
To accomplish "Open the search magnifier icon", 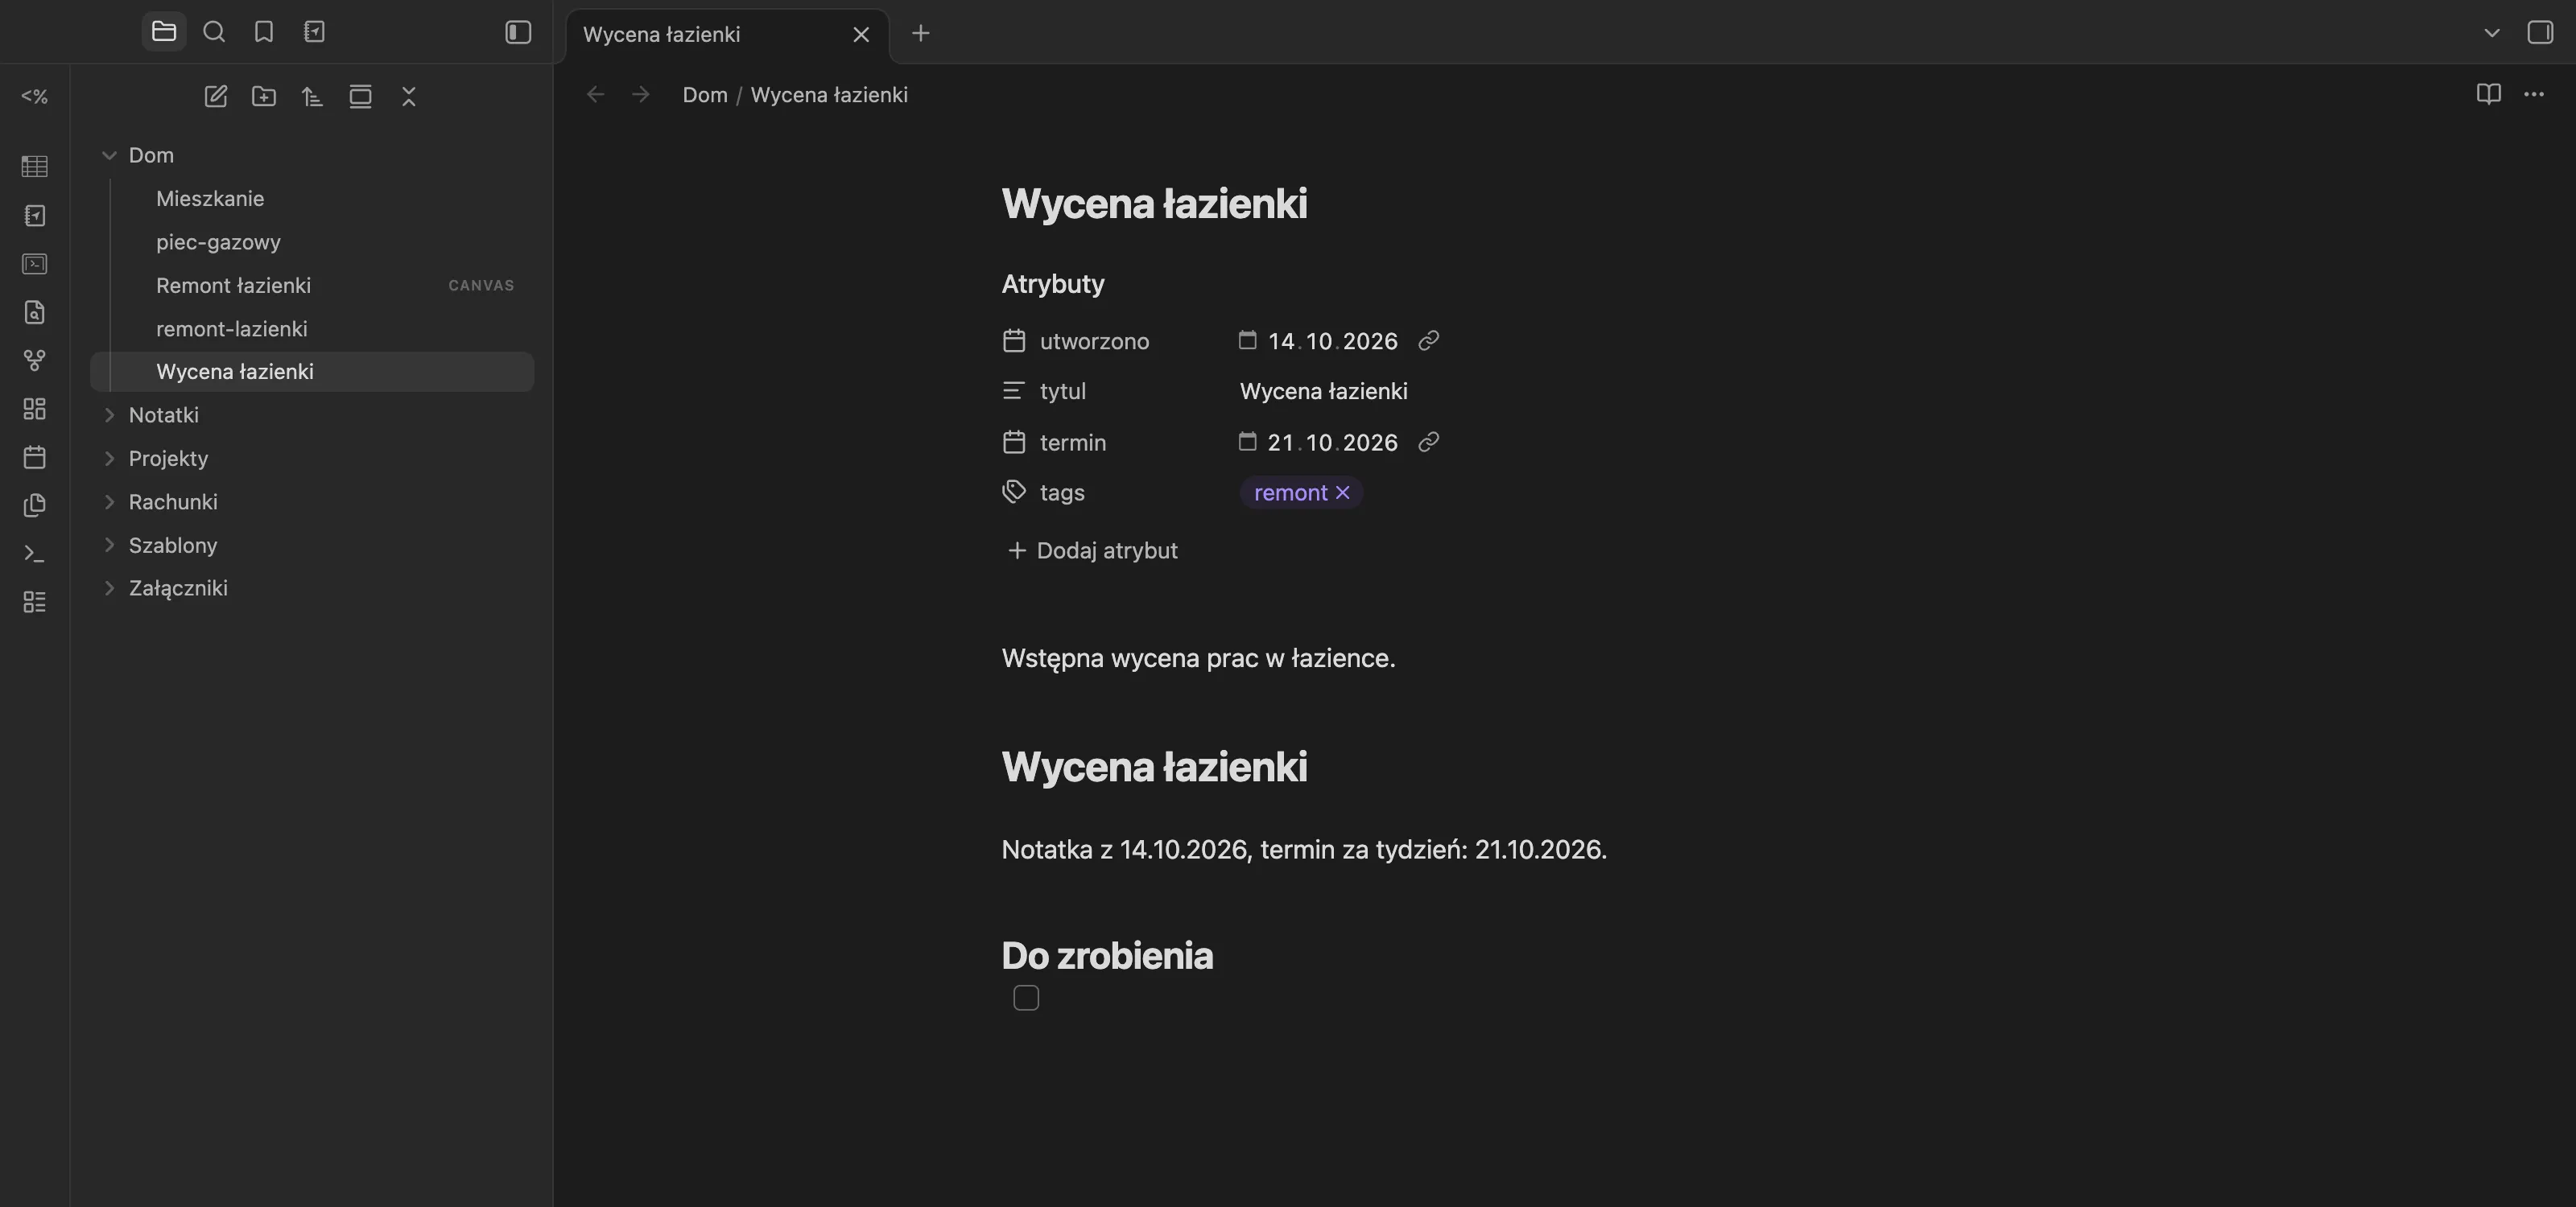I will [x=214, y=32].
